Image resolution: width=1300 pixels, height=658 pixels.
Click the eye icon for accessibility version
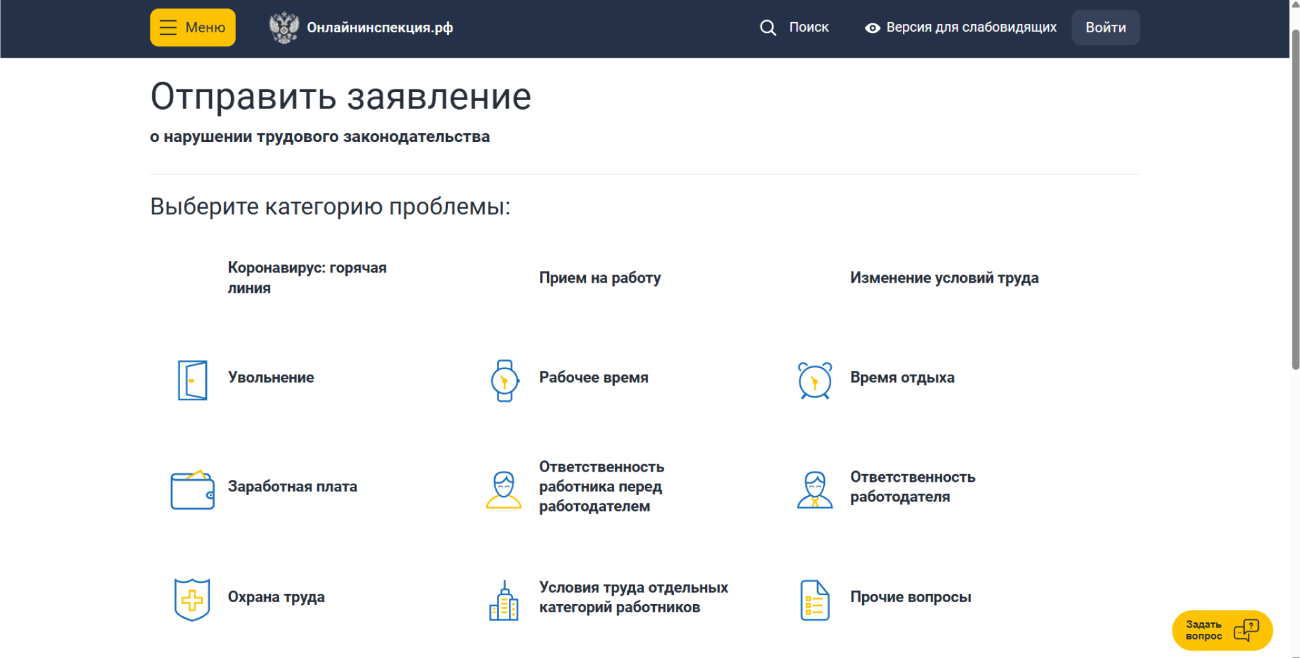[872, 28]
